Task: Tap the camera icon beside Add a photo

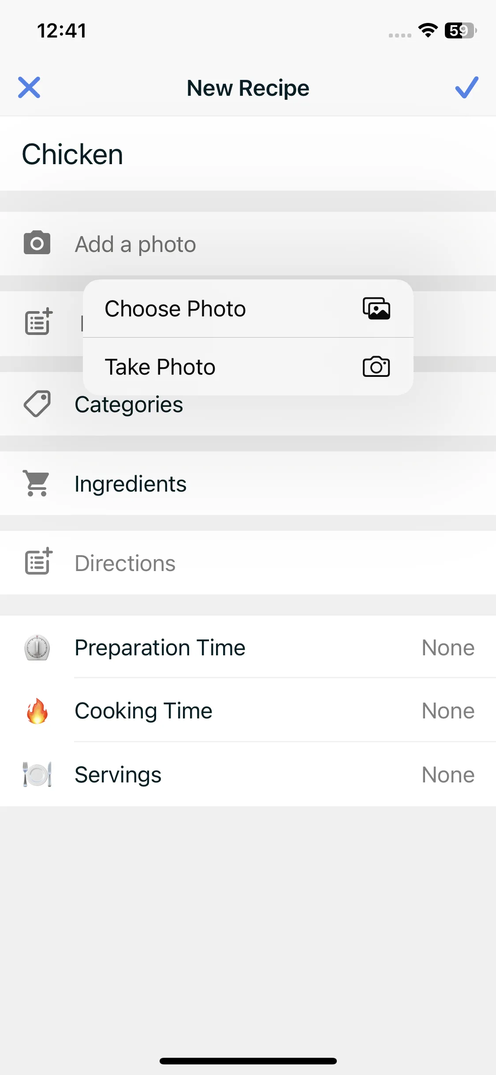Action: [x=37, y=243]
